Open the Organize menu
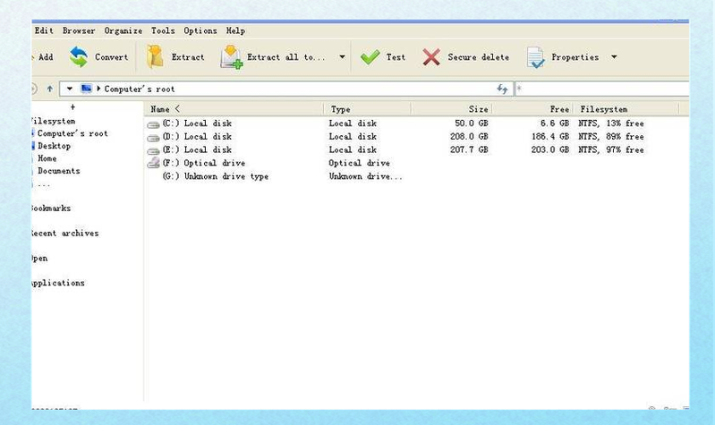This screenshot has height=425, width=715. pos(123,30)
